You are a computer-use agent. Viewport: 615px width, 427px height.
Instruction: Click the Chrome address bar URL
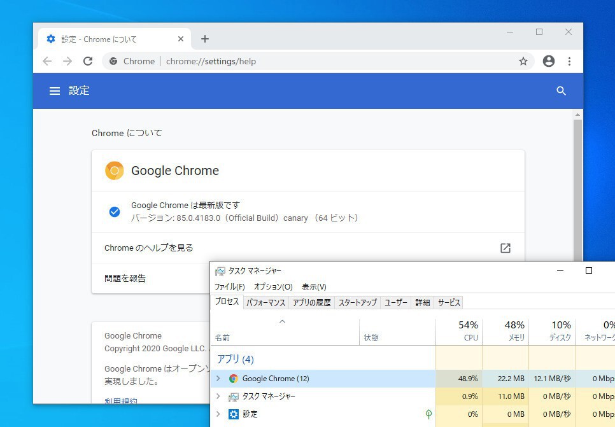[211, 61]
